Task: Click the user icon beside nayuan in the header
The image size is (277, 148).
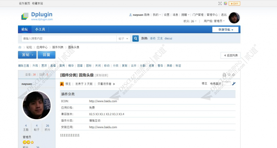Action: (x=130, y=15)
